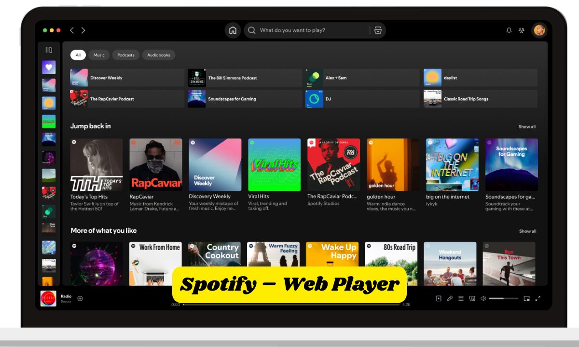Open the RapCaviar Podcast sidebar item
This screenshot has width=579, height=347.
49,193
